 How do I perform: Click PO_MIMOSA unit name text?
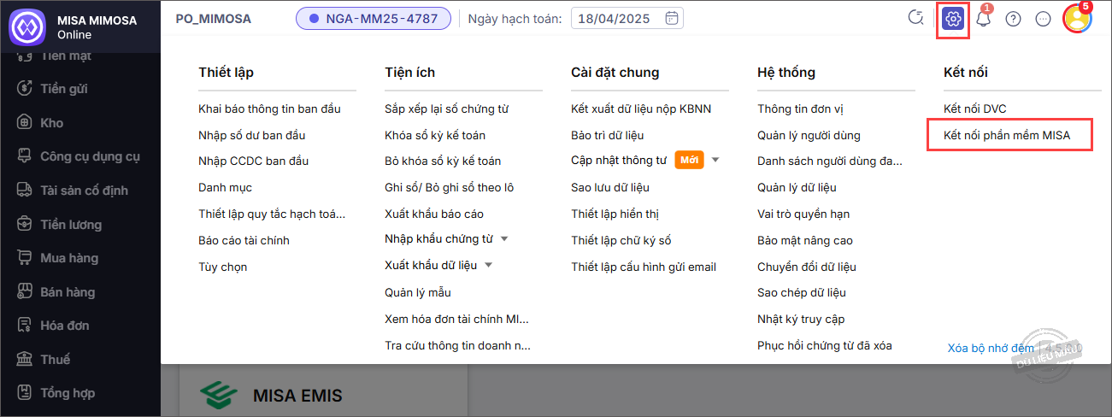(x=214, y=18)
